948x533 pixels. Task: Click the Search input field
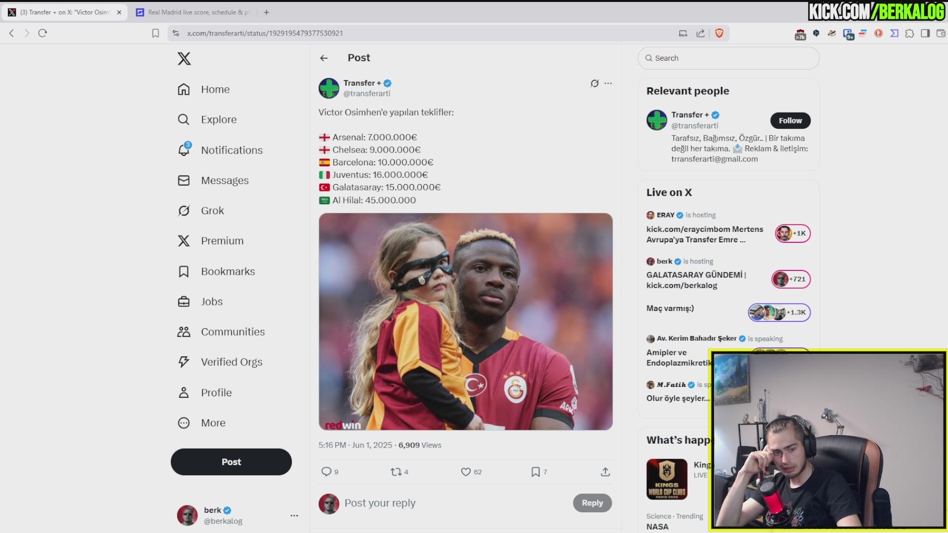coord(729,58)
